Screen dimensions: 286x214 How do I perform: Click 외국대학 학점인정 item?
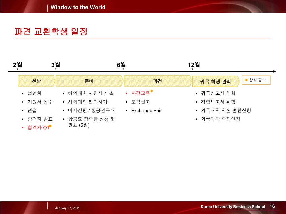(x=220, y=119)
